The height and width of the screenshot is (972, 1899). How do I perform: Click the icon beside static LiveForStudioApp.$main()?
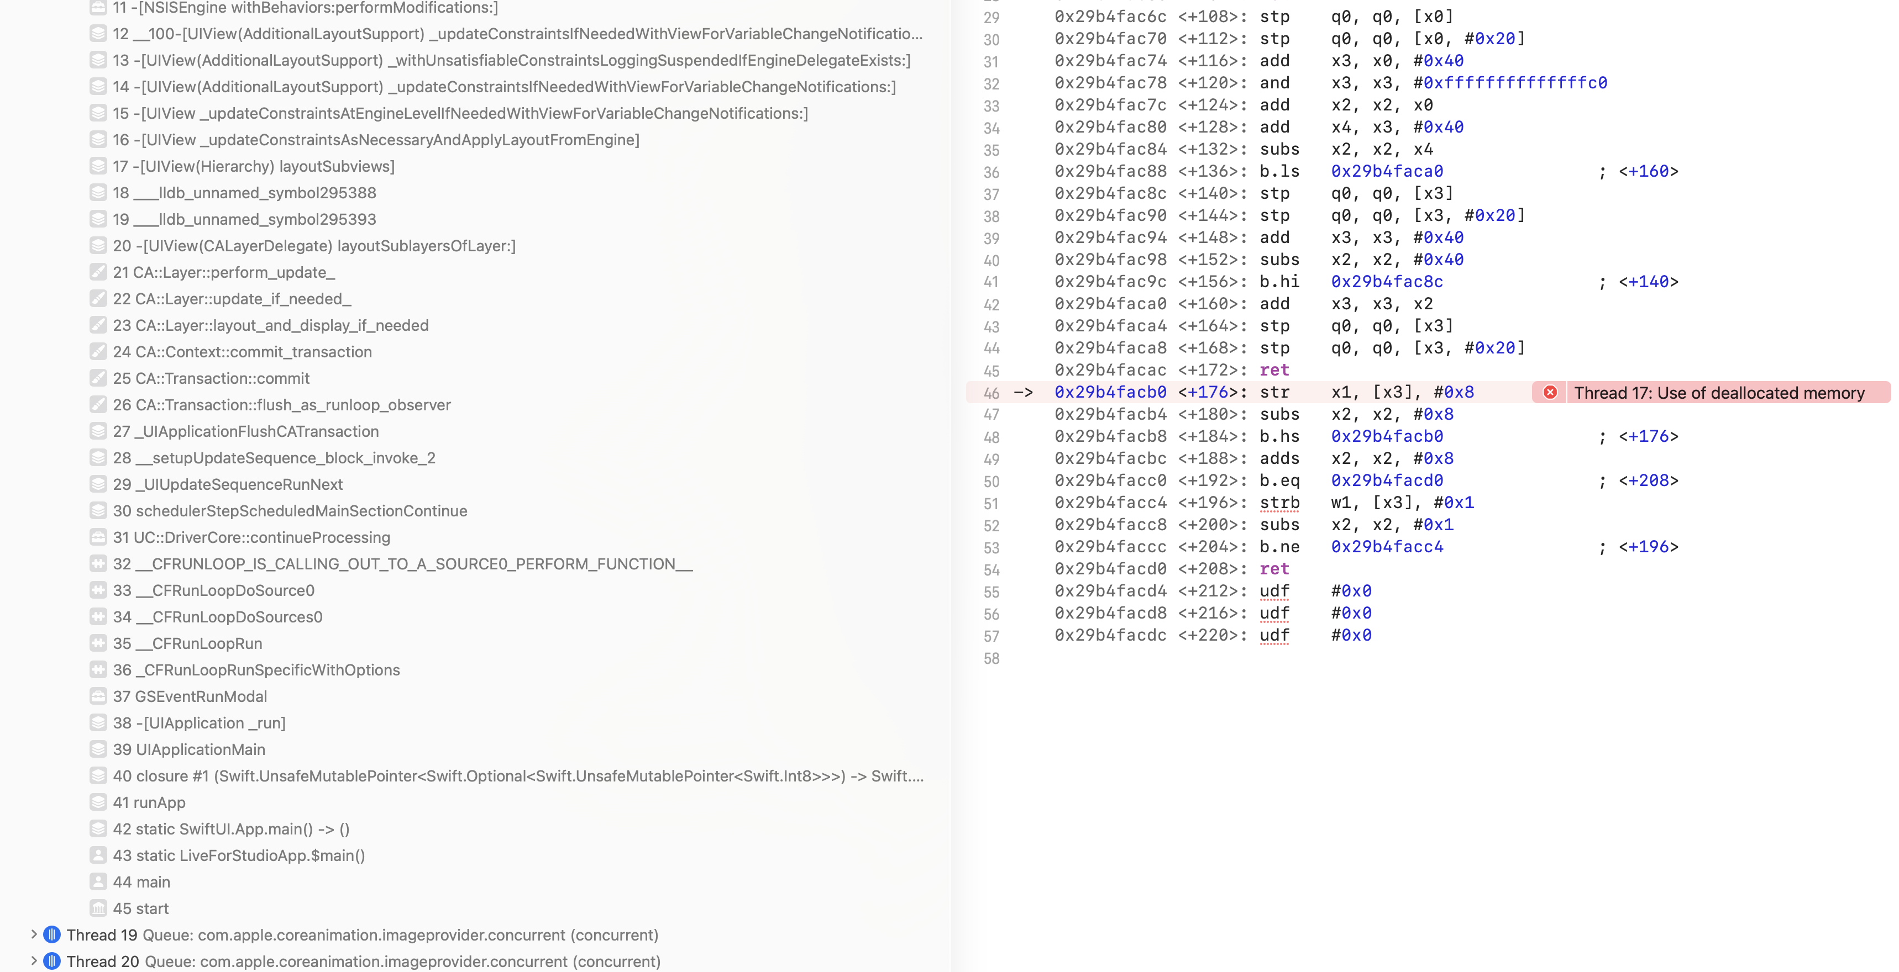[x=98, y=855]
